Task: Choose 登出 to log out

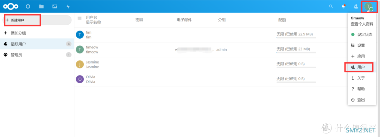Action: [362, 100]
